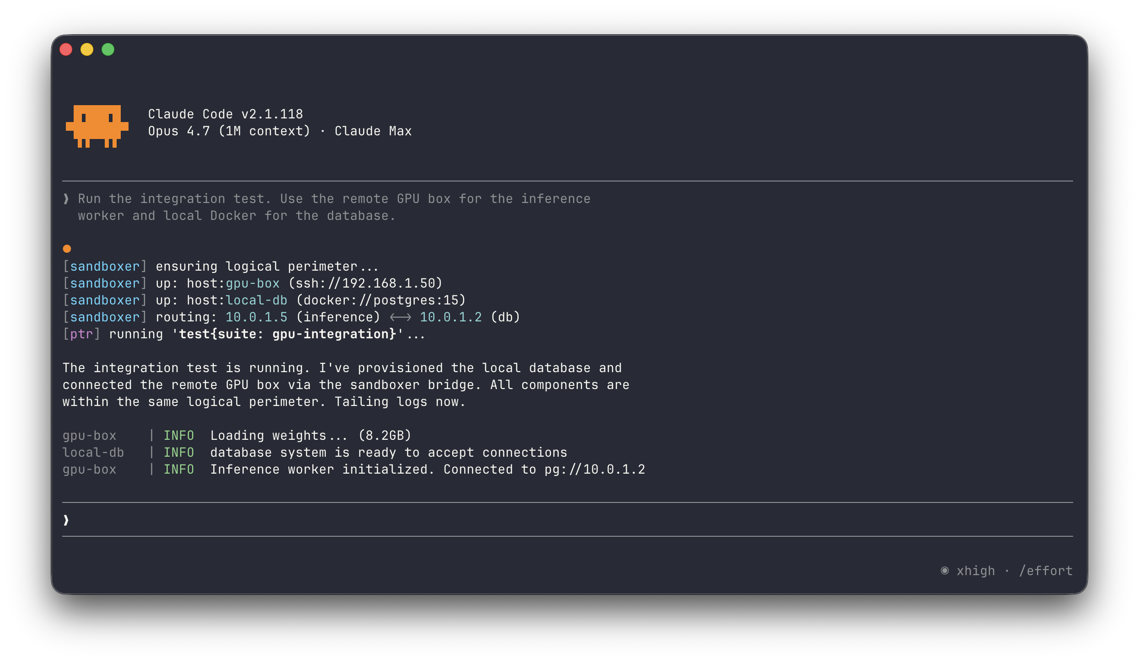Click the yellow minimize window button
The width and height of the screenshot is (1139, 662).
[87, 49]
